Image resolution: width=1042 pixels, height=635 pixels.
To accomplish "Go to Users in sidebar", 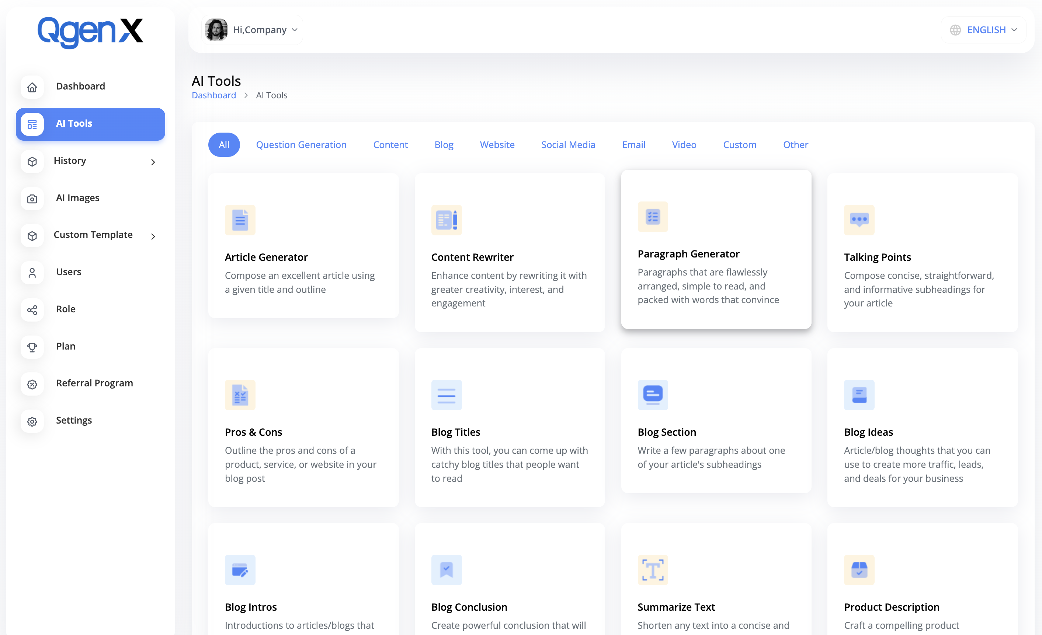I will [x=90, y=273].
